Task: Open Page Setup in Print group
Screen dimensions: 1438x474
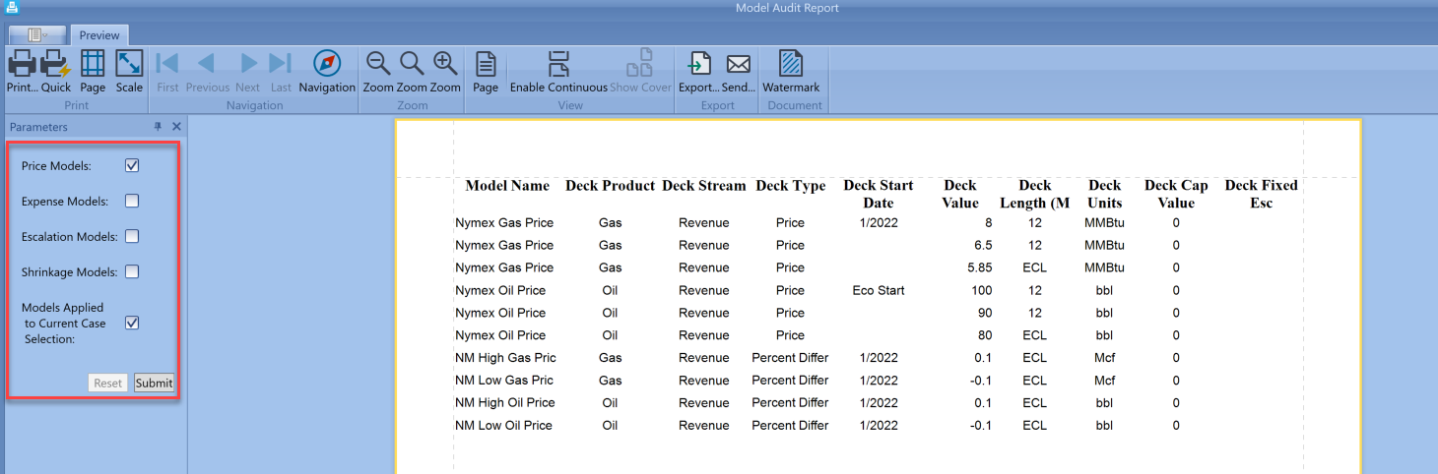Action: 93,65
